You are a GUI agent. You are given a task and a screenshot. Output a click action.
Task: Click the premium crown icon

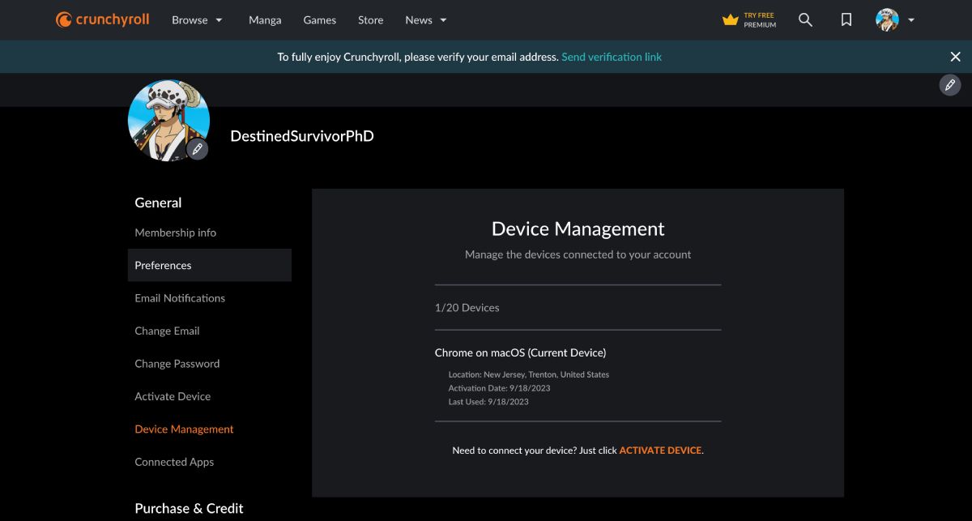[x=731, y=19]
